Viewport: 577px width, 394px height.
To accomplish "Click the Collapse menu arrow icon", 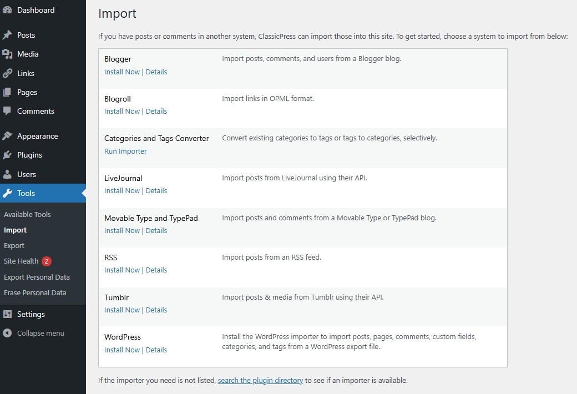I will coord(7,333).
